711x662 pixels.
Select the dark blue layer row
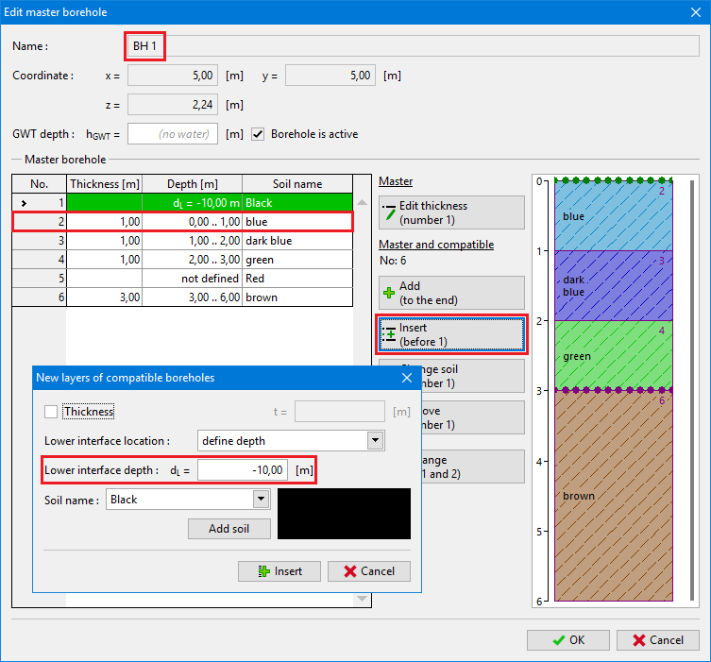(x=181, y=241)
